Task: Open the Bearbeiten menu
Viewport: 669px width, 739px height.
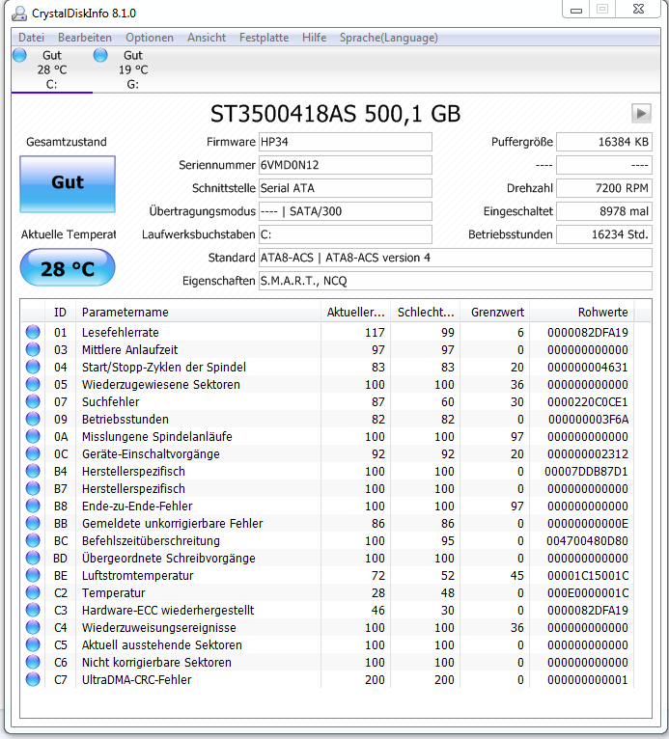Action: pos(85,38)
